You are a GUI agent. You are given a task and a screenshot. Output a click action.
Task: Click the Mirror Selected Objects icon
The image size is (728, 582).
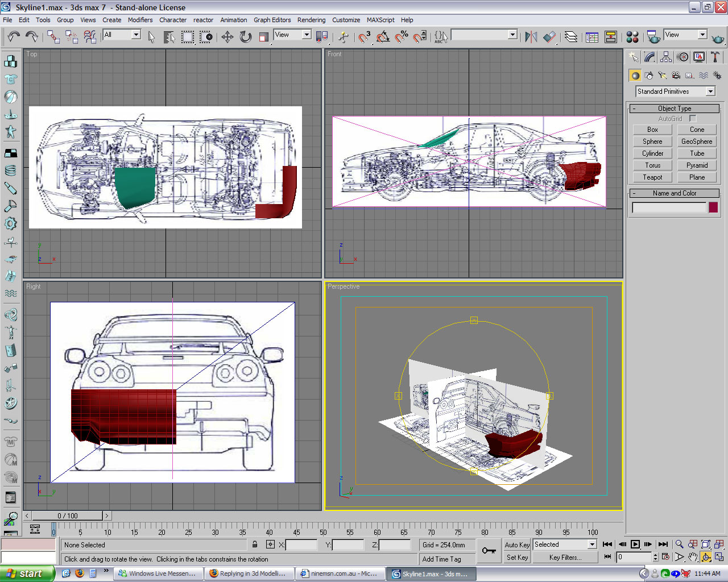coord(531,37)
